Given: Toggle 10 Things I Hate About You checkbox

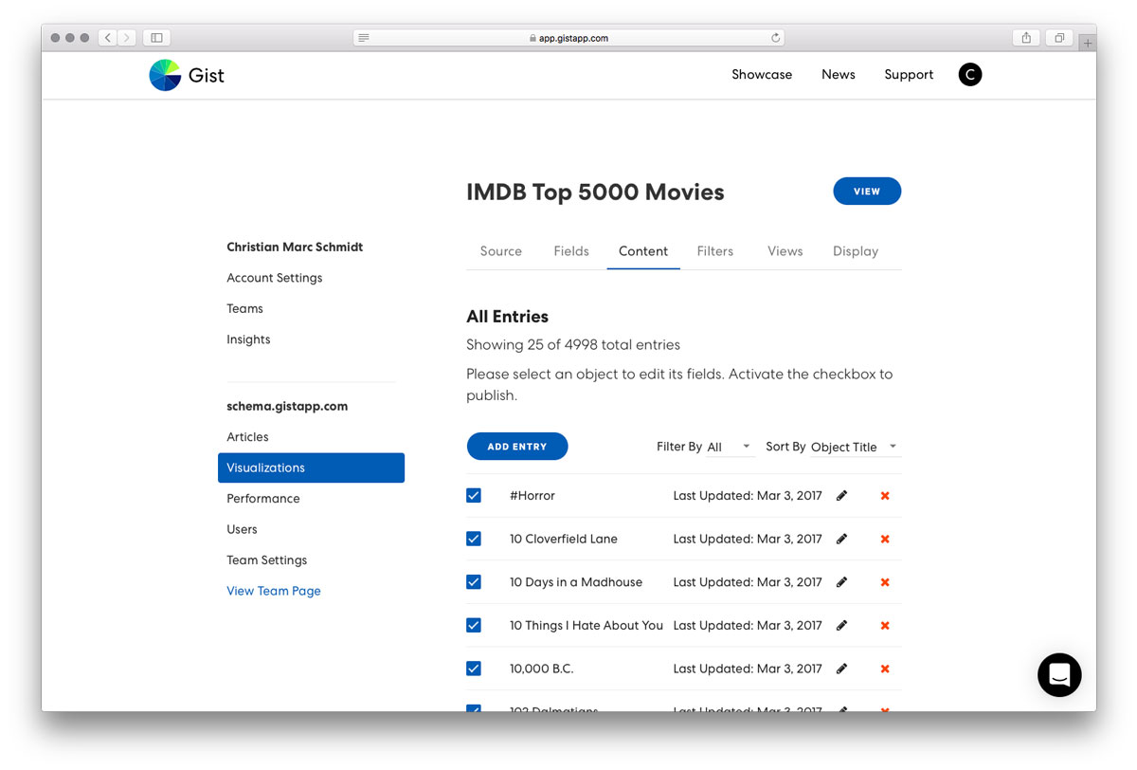Looking at the screenshot, I should 474,625.
